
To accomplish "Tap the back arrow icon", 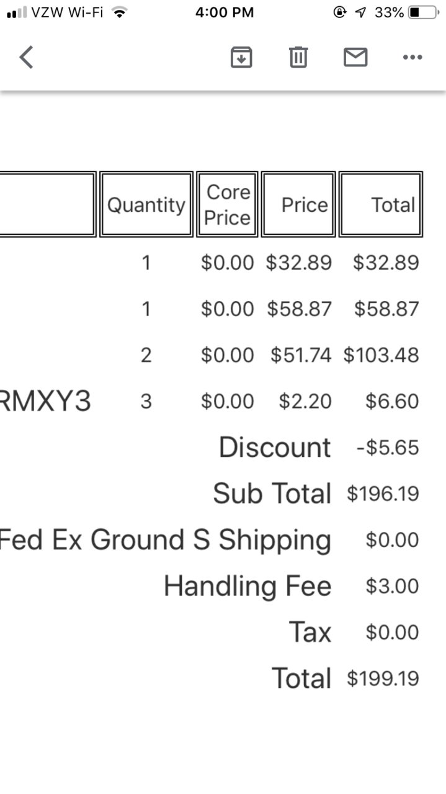I will click(25, 58).
